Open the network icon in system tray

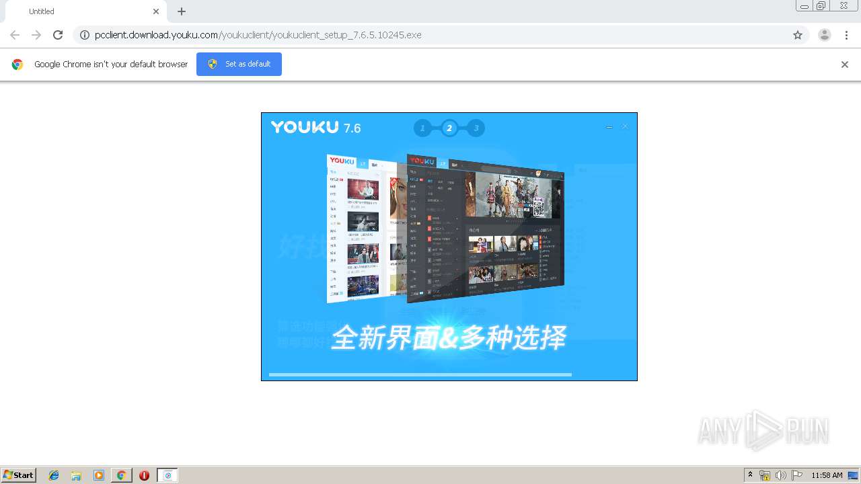(x=765, y=475)
